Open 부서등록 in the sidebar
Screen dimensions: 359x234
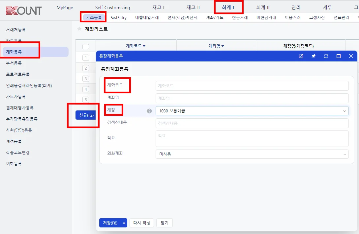pos(14,63)
